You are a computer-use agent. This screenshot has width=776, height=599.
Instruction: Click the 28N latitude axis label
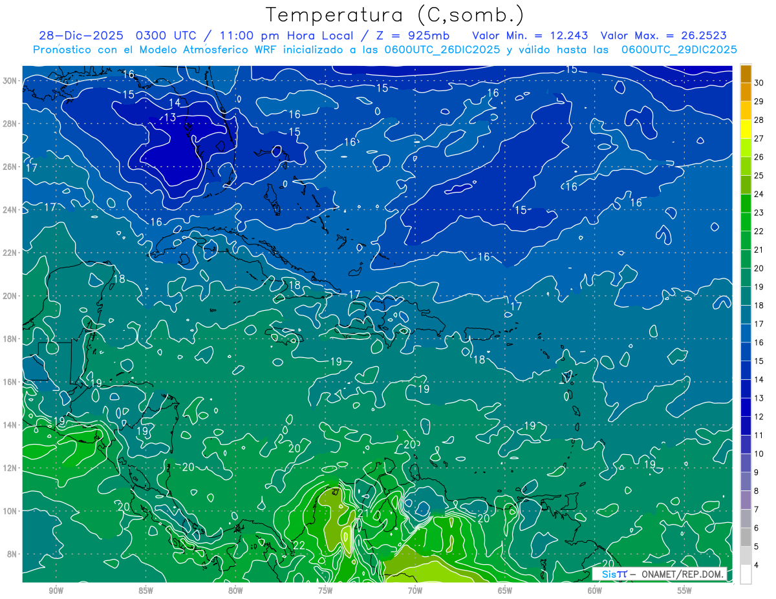tap(11, 123)
